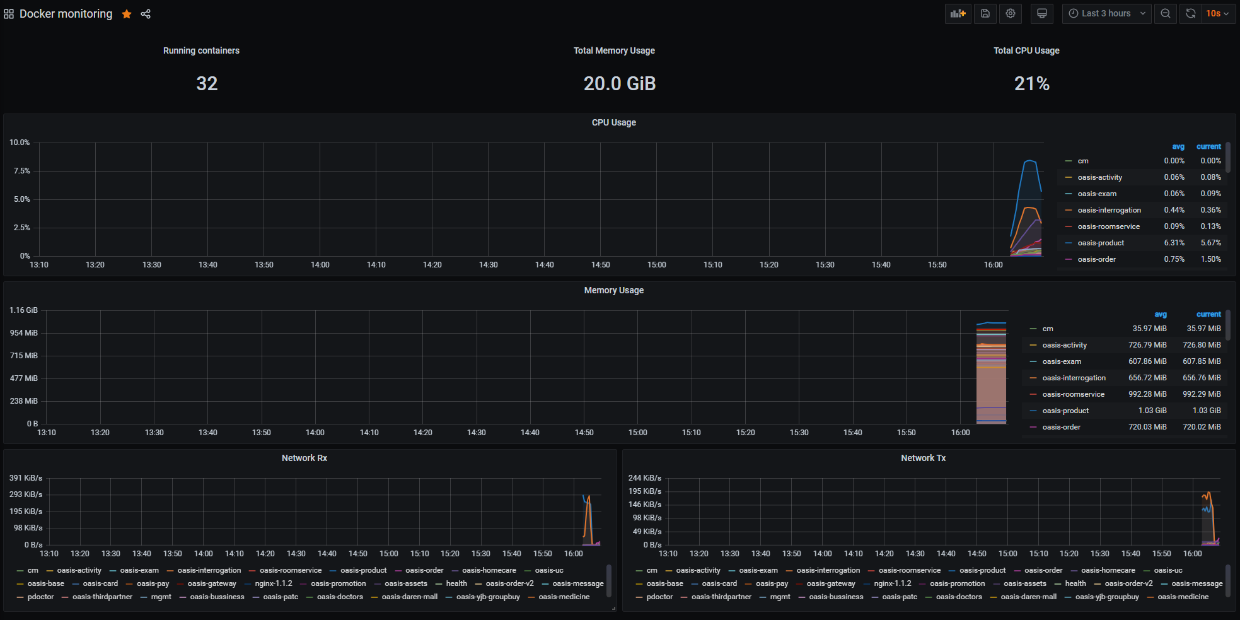Click the Network Rx legend scrollbar
This screenshot has height=620, width=1240.
(x=609, y=580)
